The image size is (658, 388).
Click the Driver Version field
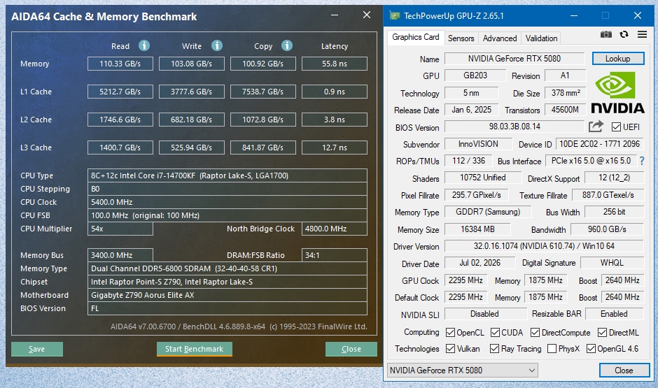tap(544, 246)
